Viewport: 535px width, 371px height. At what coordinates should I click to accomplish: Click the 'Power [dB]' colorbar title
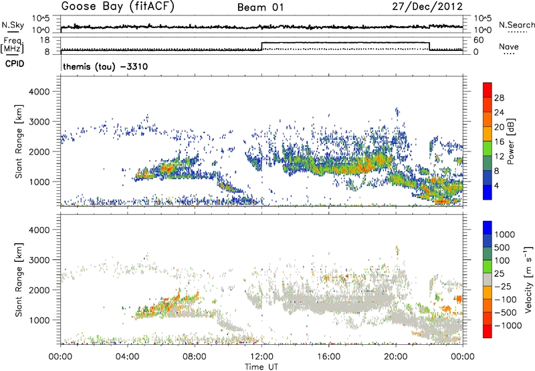pos(510,141)
